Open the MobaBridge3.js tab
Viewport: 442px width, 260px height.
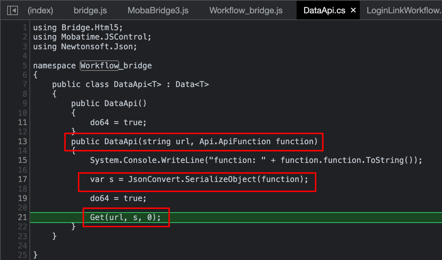158,10
